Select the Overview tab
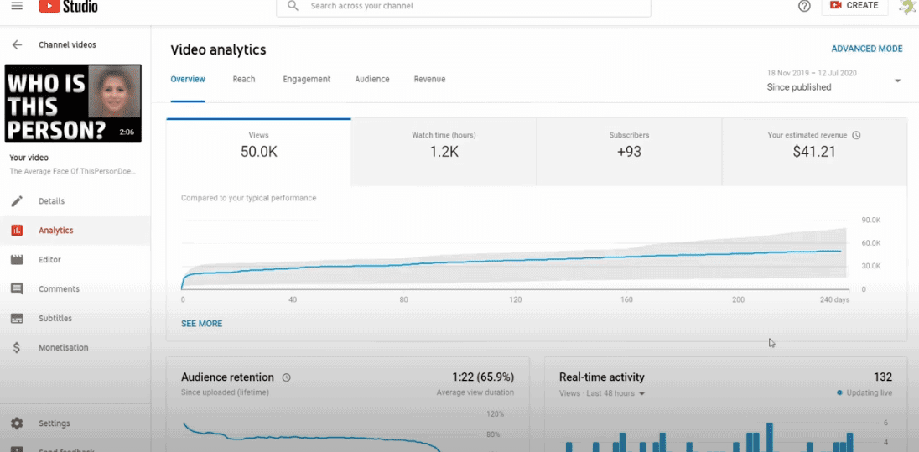The height and width of the screenshot is (452, 919). click(188, 79)
